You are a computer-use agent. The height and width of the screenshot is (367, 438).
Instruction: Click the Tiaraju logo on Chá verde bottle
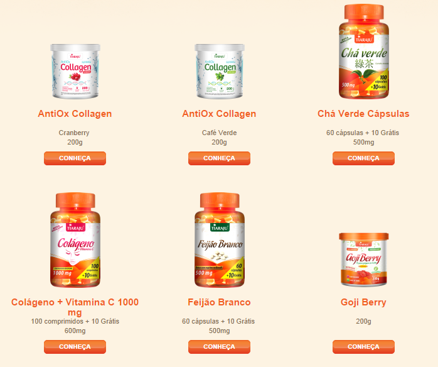364,39
